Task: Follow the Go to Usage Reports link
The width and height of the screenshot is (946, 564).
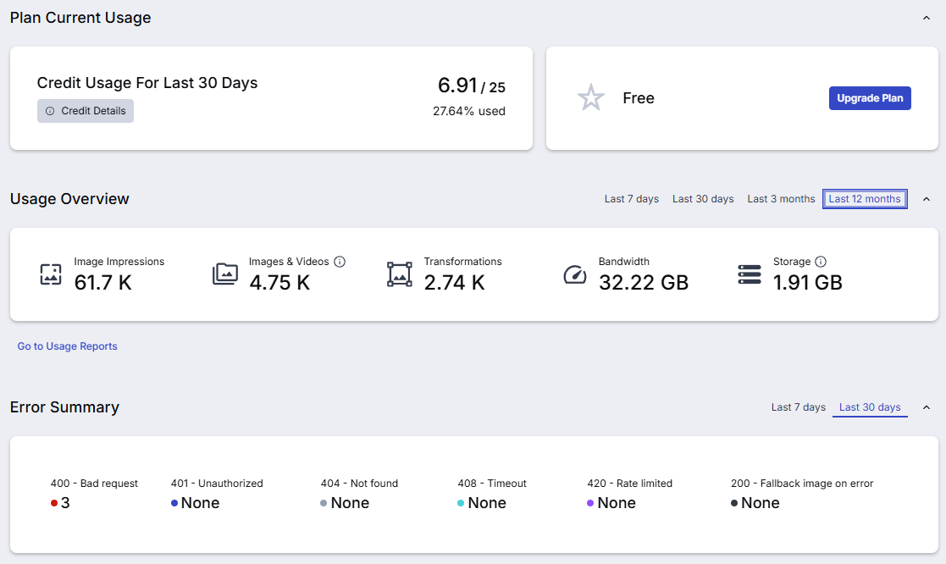Action: 67,346
